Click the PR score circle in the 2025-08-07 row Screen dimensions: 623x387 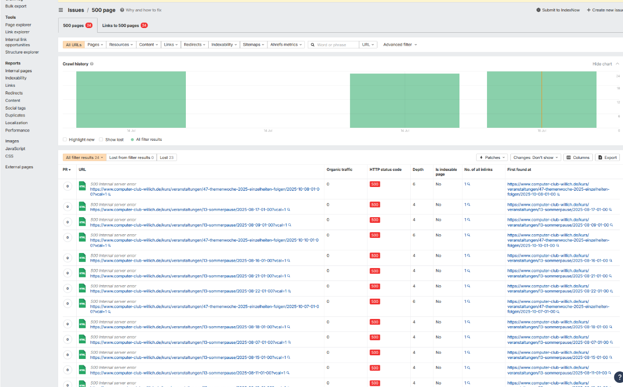click(67, 339)
